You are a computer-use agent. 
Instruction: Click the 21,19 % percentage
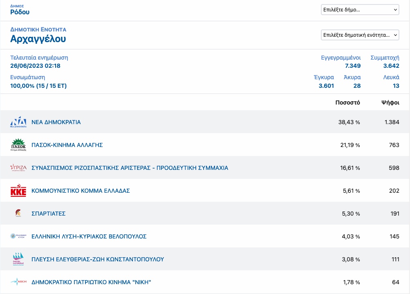[350, 145]
